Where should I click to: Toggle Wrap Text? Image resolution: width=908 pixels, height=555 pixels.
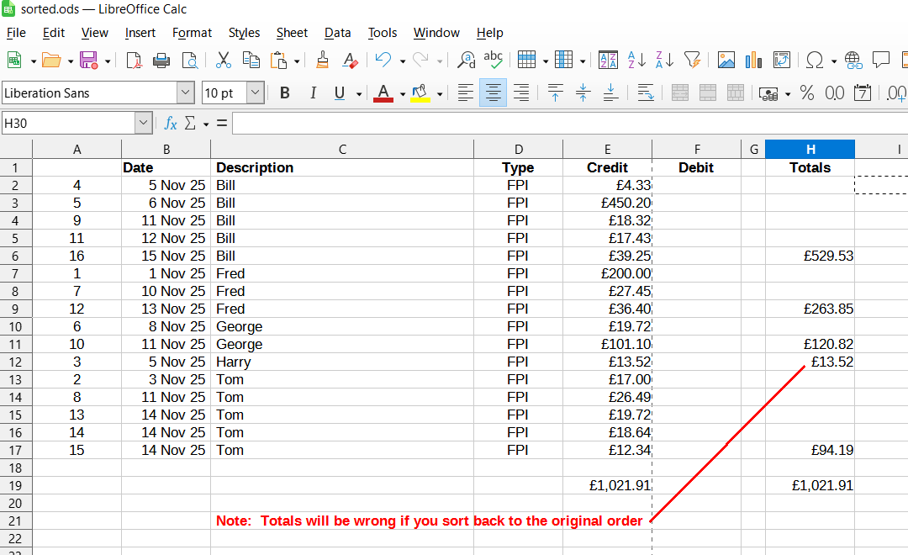pyautogui.click(x=645, y=92)
